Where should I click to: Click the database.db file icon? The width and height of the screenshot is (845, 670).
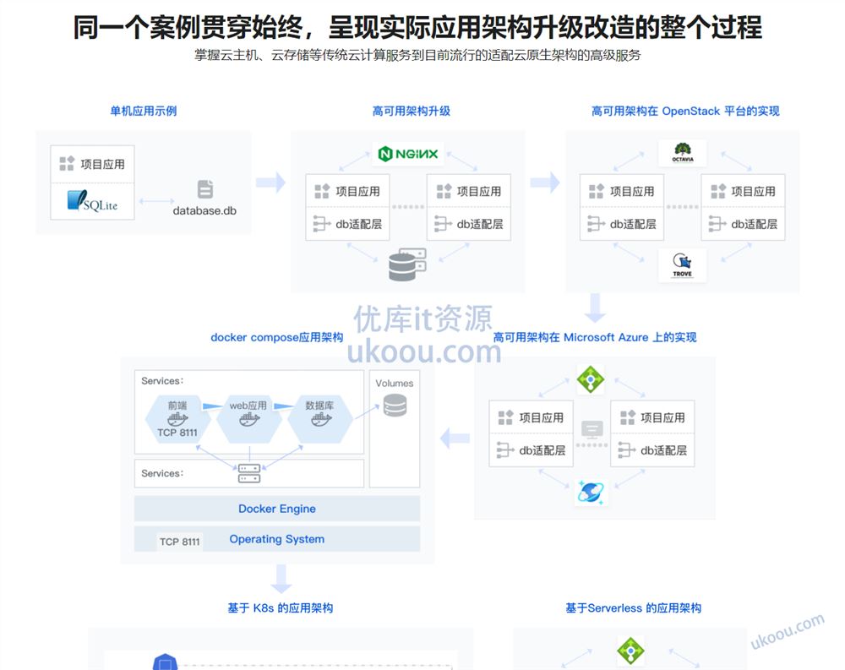click(x=205, y=189)
